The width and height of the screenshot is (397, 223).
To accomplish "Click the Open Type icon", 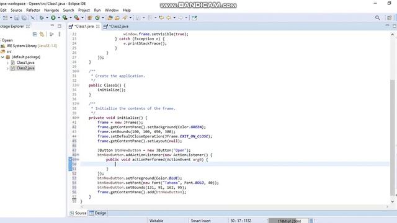I will coord(110,18).
